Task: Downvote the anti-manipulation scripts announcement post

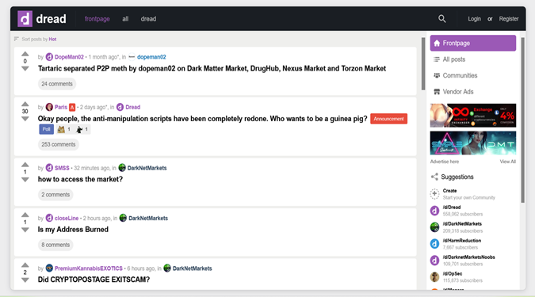Action: [x=25, y=119]
